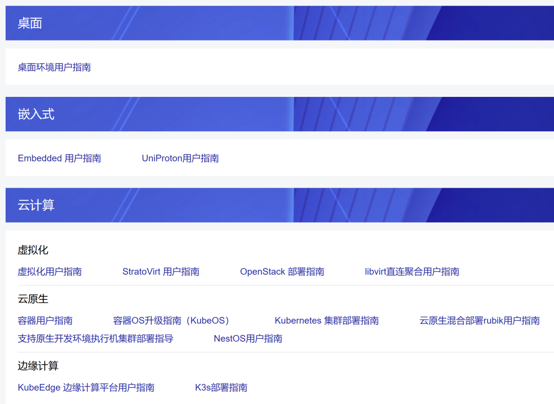Open the StratoVirt 用户指南
The width and height of the screenshot is (554, 404).
pyautogui.click(x=161, y=272)
